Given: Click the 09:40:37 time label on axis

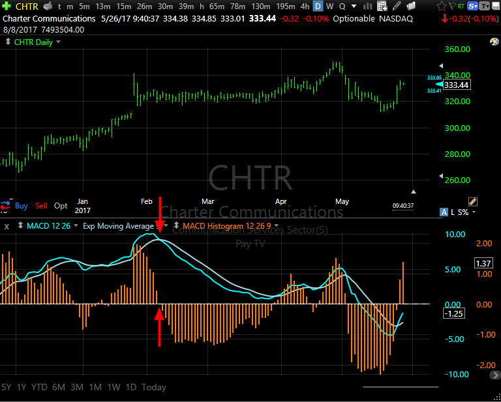Looking at the screenshot, I should pyautogui.click(x=403, y=206).
